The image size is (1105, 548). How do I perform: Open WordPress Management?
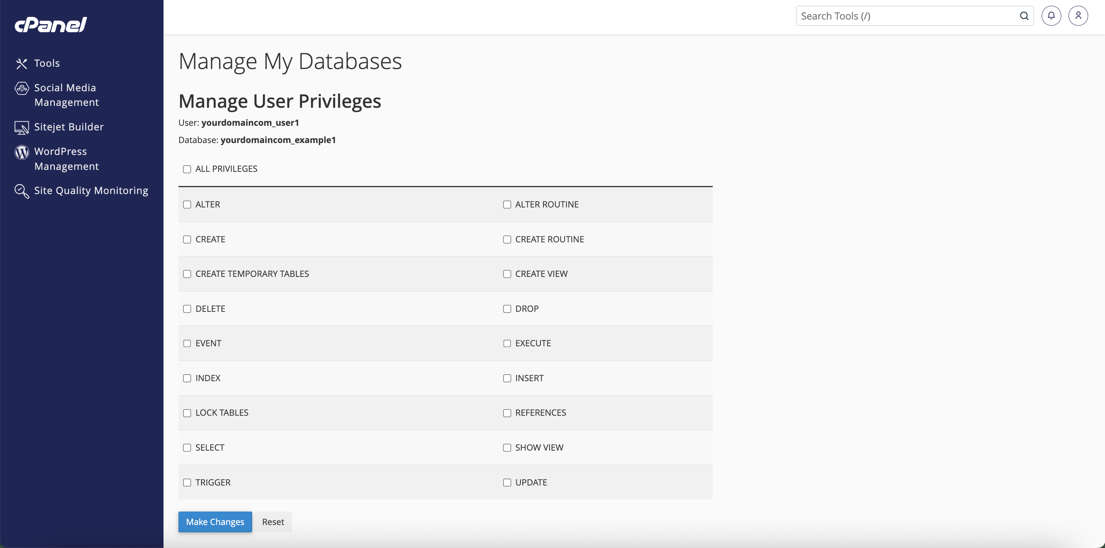pyautogui.click(x=66, y=158)
